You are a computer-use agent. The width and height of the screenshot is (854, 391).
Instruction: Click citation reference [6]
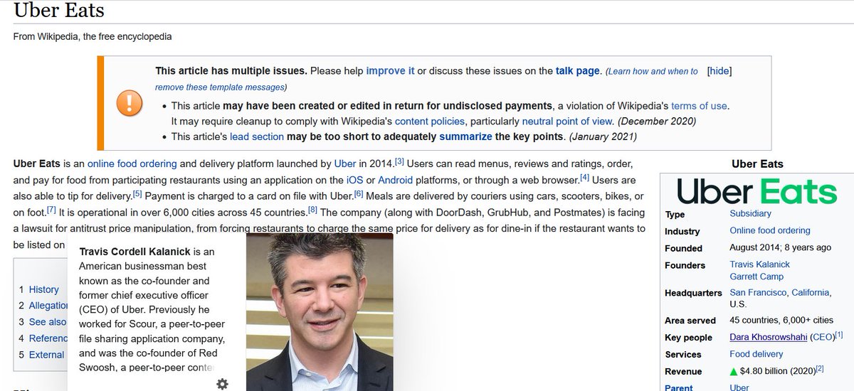tap(358, 193)
